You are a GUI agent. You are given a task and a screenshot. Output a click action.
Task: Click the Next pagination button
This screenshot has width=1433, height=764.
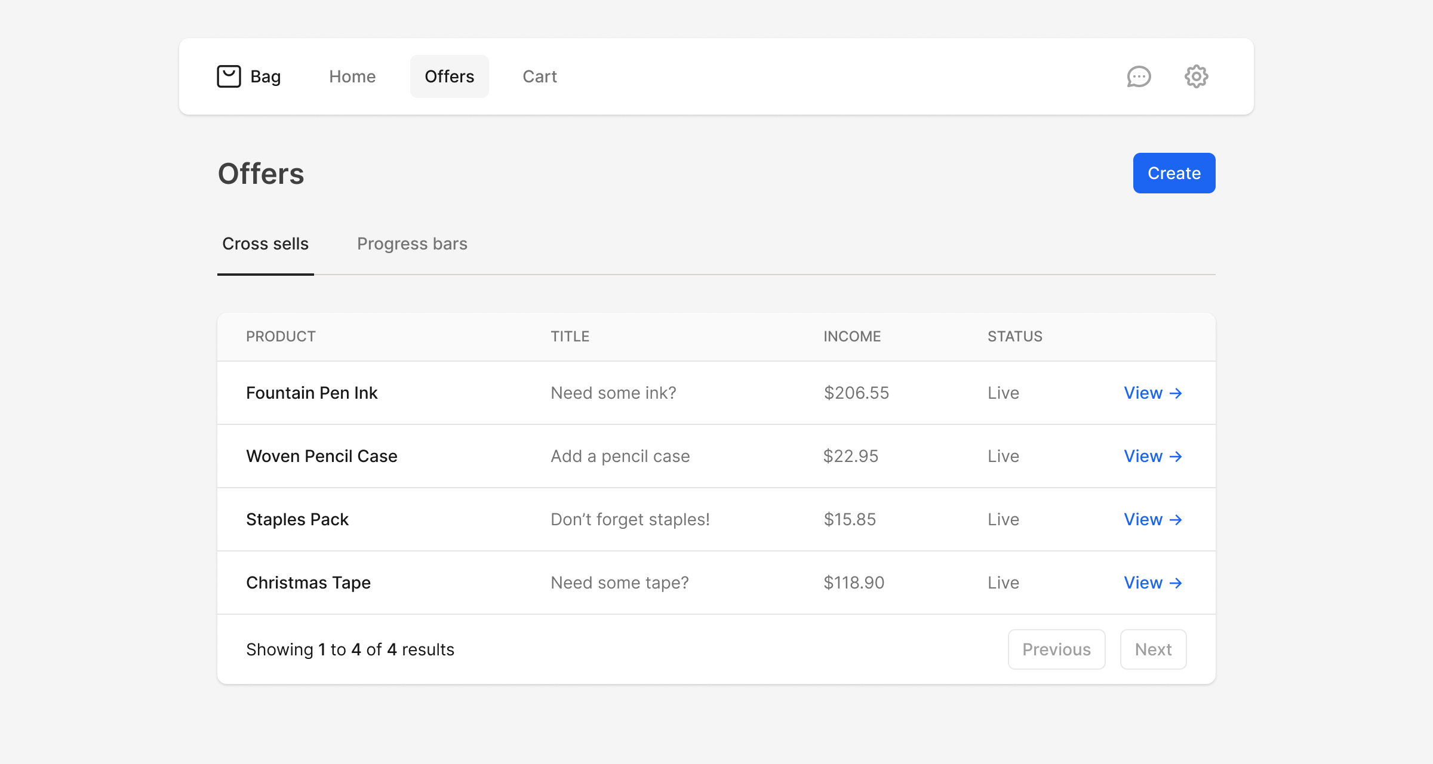coord(1153,649)
